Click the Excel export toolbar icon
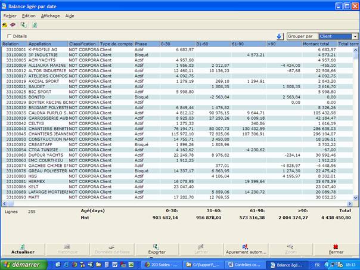 coord(35,25)
